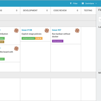Click avatar on Issue #57 card
This screenshot has width=101, height=101.
[x=77, y=31]
